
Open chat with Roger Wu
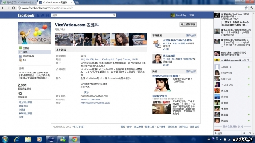pos(232,79)
